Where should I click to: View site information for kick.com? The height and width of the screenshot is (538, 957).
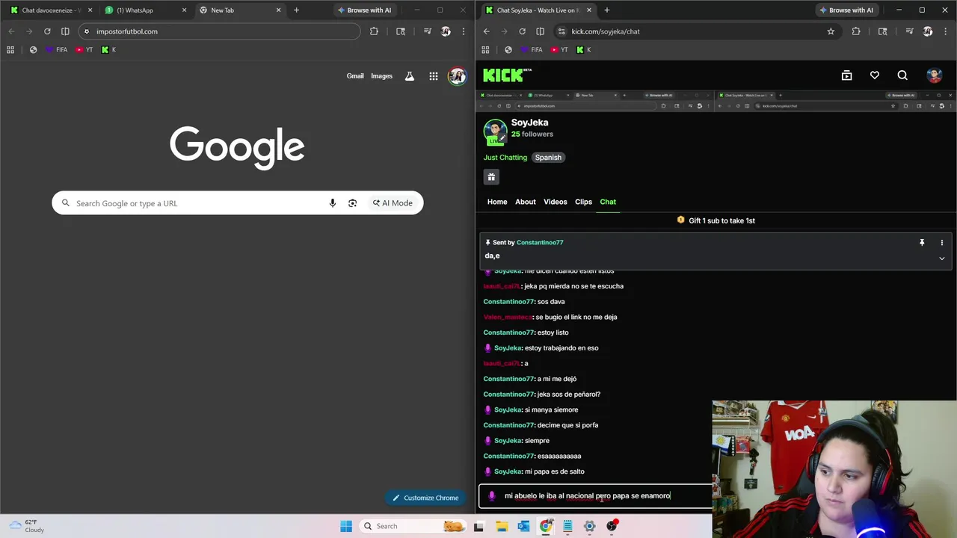(561, 31)
